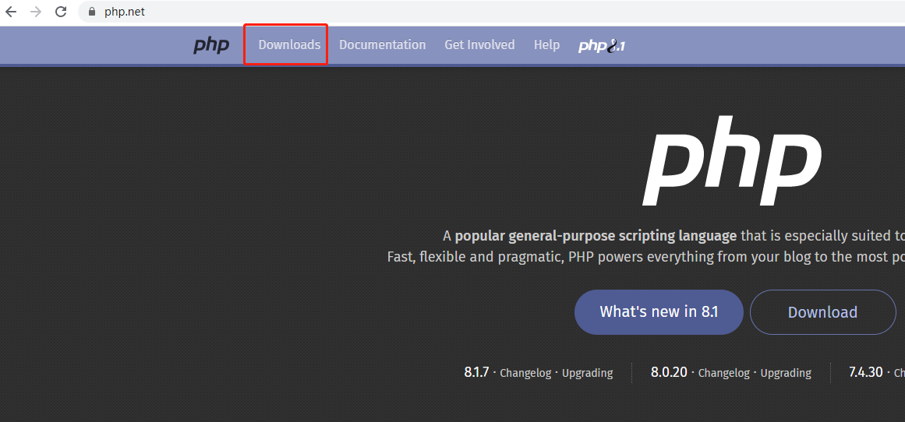Click the php logo in the navigation bar
Image resolution: width=905 pixels, height=422 pixels.
tap(211, 45)
